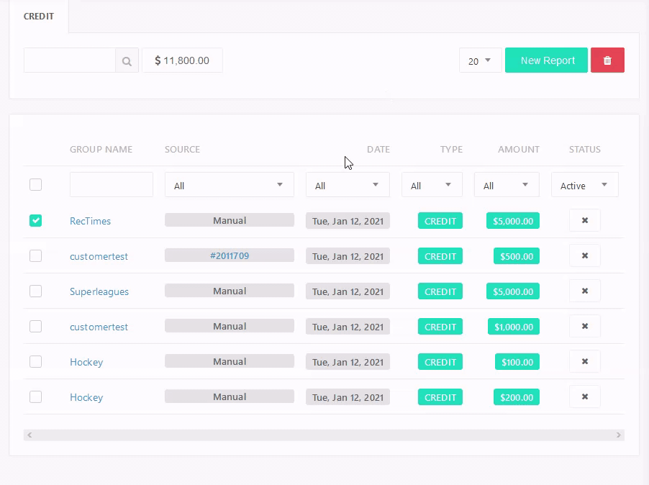Click the red trash delete icon
649x485 pixels.
(607, 60)
